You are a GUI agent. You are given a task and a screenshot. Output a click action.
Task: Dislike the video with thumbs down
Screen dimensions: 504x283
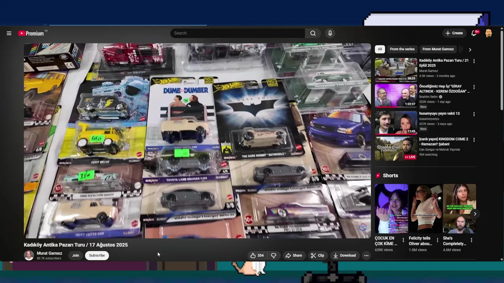274,255
